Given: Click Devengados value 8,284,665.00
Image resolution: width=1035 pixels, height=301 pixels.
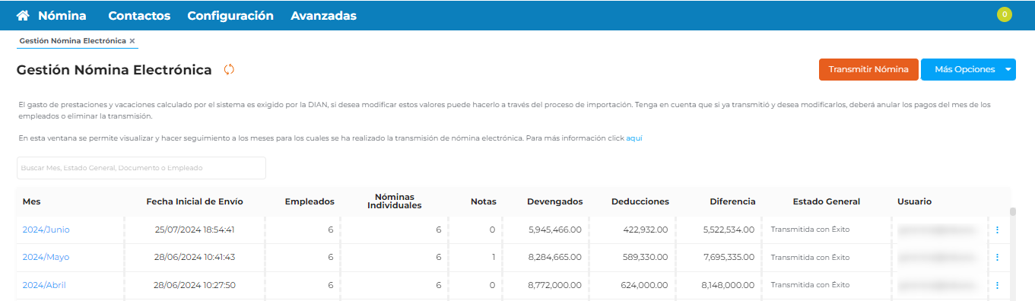Looking at the screenshot, I should pos(554,258).
